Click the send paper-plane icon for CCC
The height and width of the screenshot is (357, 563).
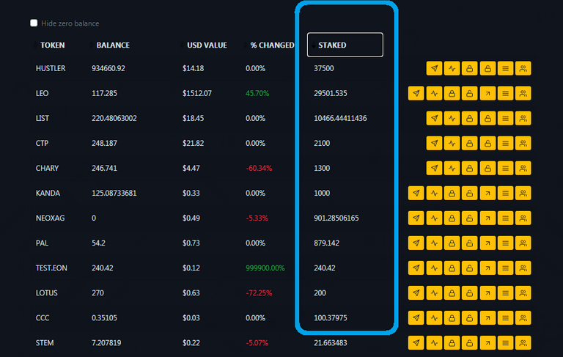click(x=416, y=318)
